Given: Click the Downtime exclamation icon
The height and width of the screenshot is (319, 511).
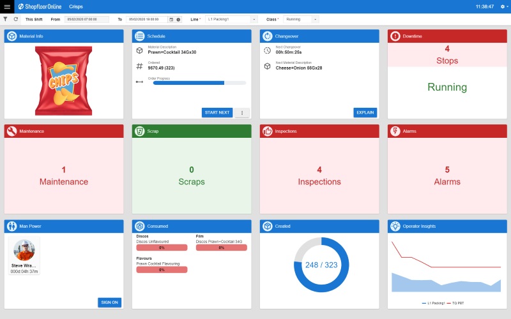Looking at the screenshot, I should click(x=395, y=36).
